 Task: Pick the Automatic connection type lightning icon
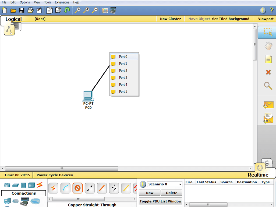(53, 188)
